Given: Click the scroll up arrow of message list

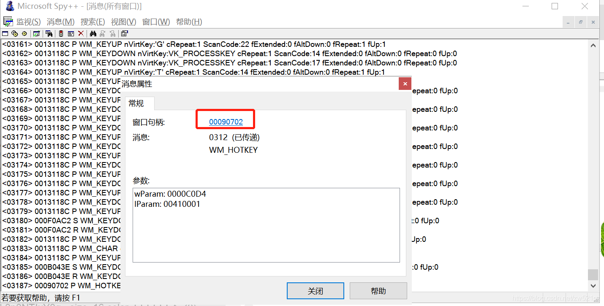Looking at the screenshot, I should click(593, 46).
